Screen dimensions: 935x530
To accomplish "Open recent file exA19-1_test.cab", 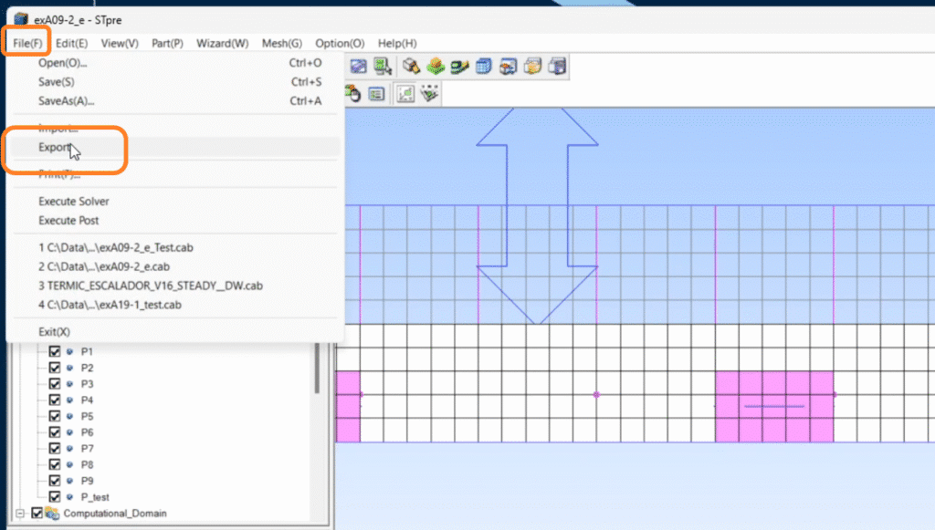I will (x=176, y=305).
